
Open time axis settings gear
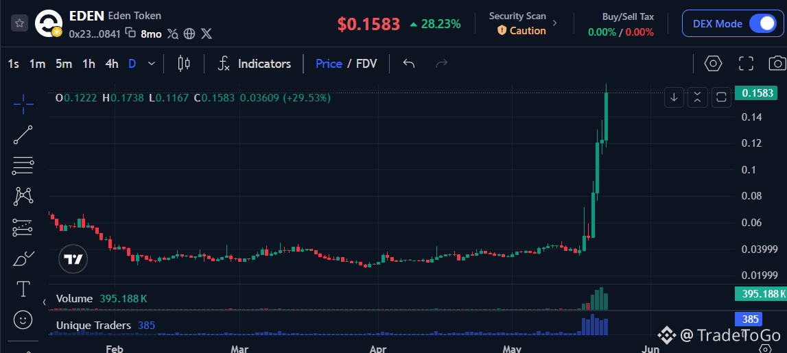pos(765,348)
